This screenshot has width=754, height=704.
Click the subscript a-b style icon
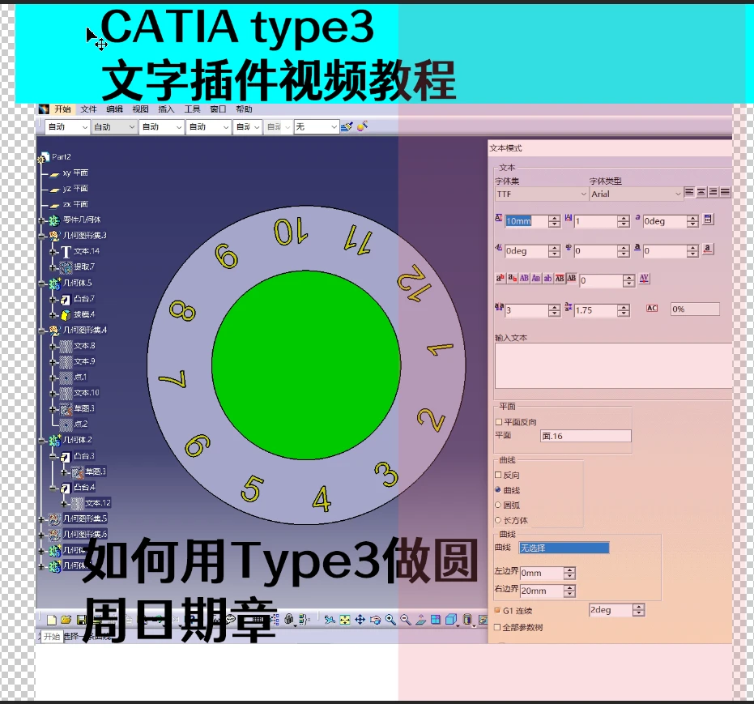click(x=513, y=278)
